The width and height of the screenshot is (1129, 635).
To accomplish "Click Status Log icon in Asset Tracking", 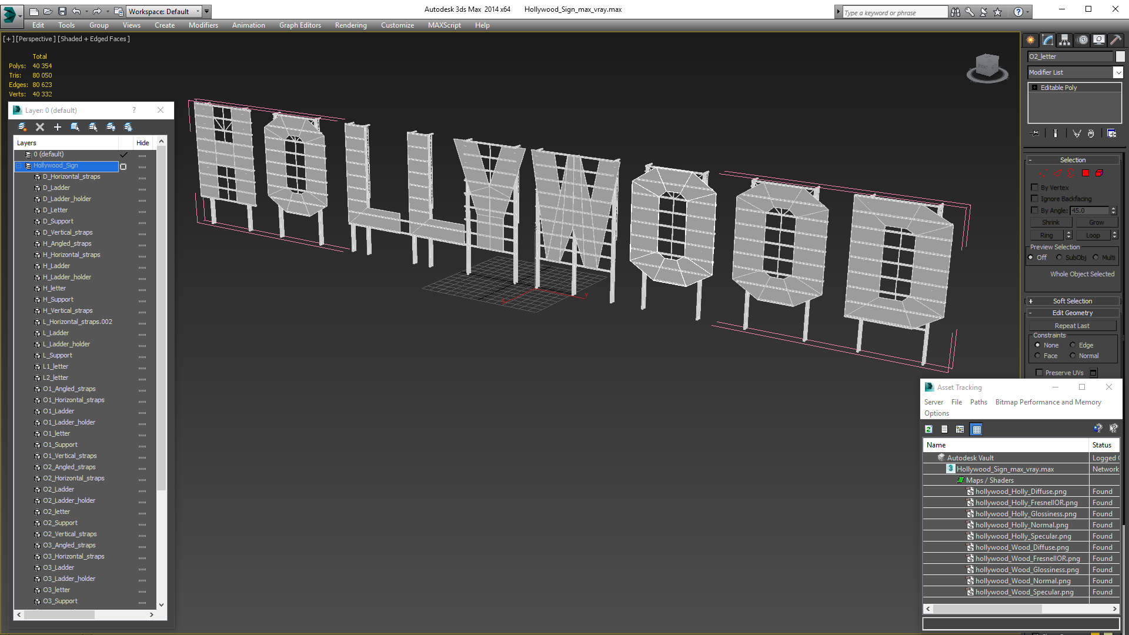I will [x=944, y=429].
